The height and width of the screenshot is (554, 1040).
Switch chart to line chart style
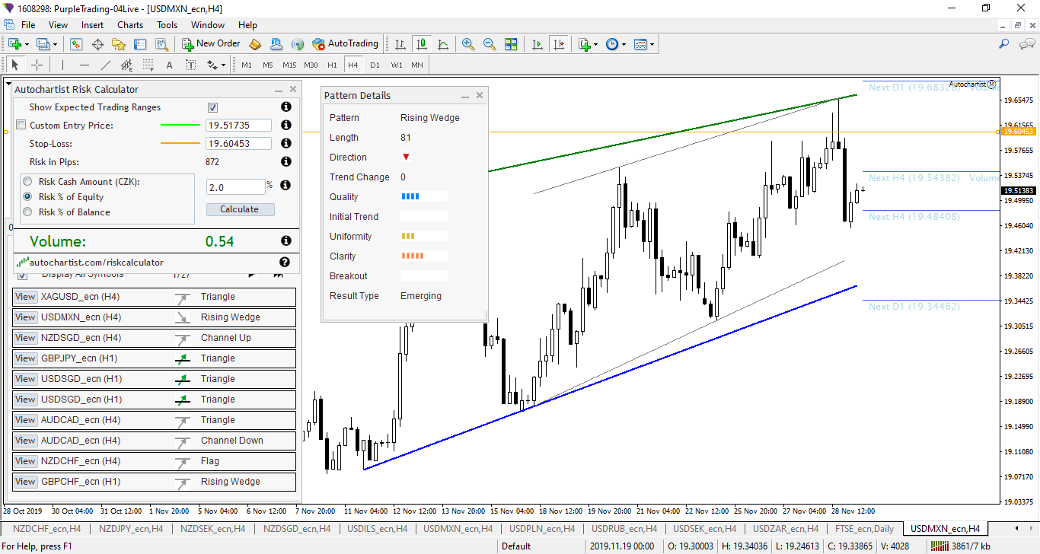point(443,44)
